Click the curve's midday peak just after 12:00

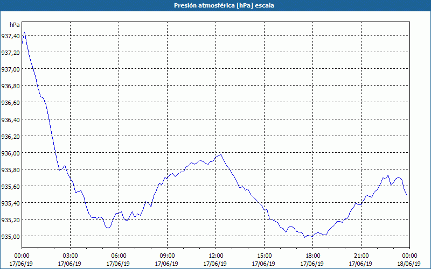point(221,154)
